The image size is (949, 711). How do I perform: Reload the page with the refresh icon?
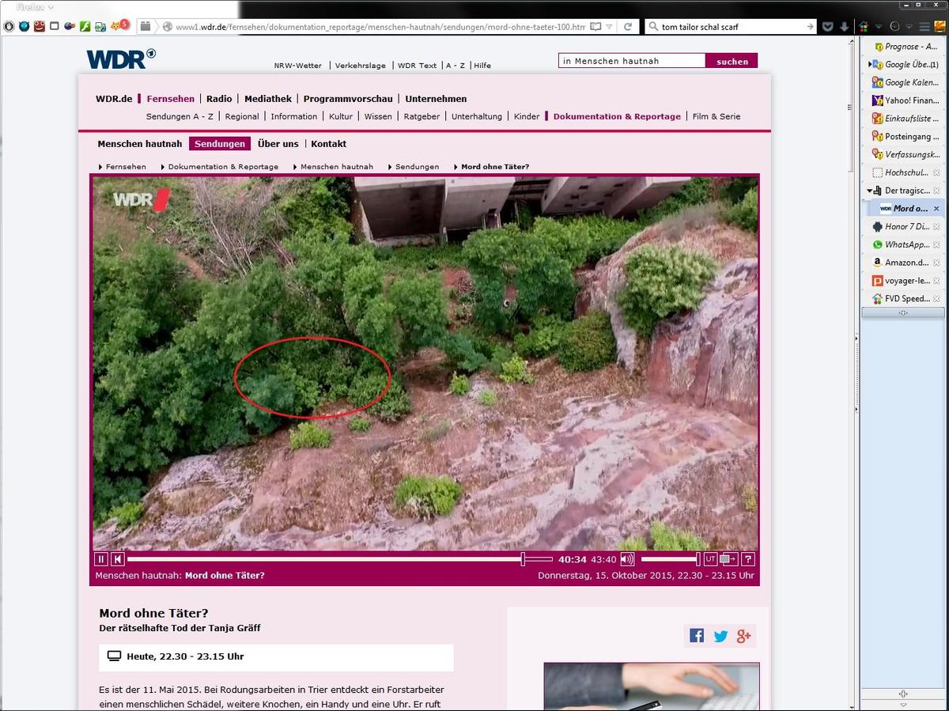(628, 26)
